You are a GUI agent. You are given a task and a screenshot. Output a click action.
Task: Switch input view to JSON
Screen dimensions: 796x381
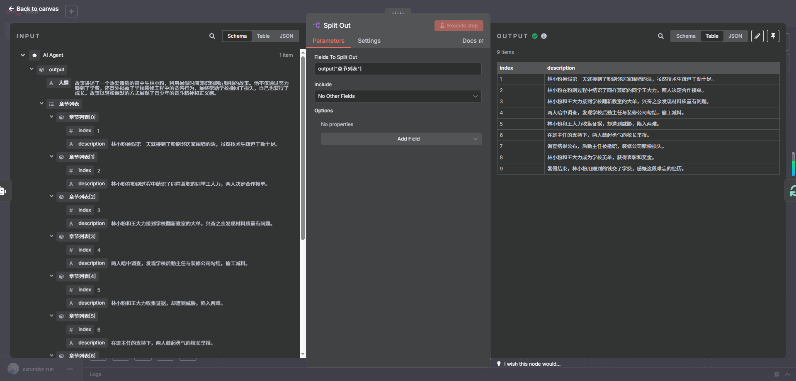286,36
